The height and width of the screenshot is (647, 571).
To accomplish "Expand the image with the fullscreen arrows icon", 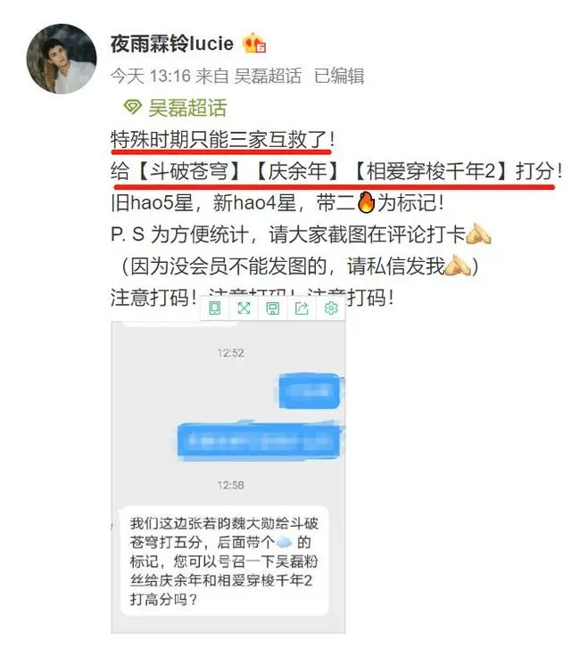I will tap(244, 308).
